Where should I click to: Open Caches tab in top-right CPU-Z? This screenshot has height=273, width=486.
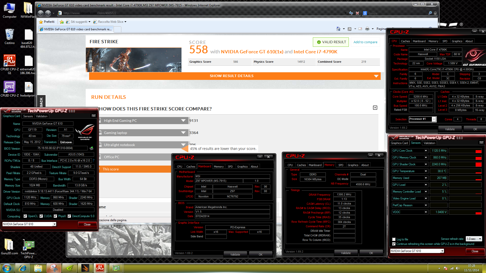tap(405, 41)
